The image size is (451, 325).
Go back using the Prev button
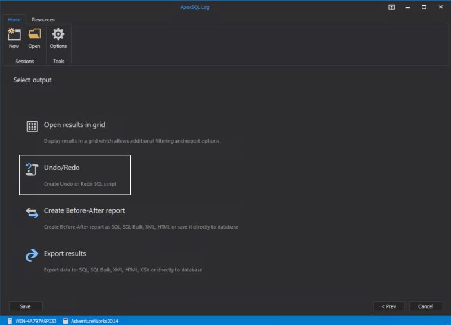coord(389,306)
